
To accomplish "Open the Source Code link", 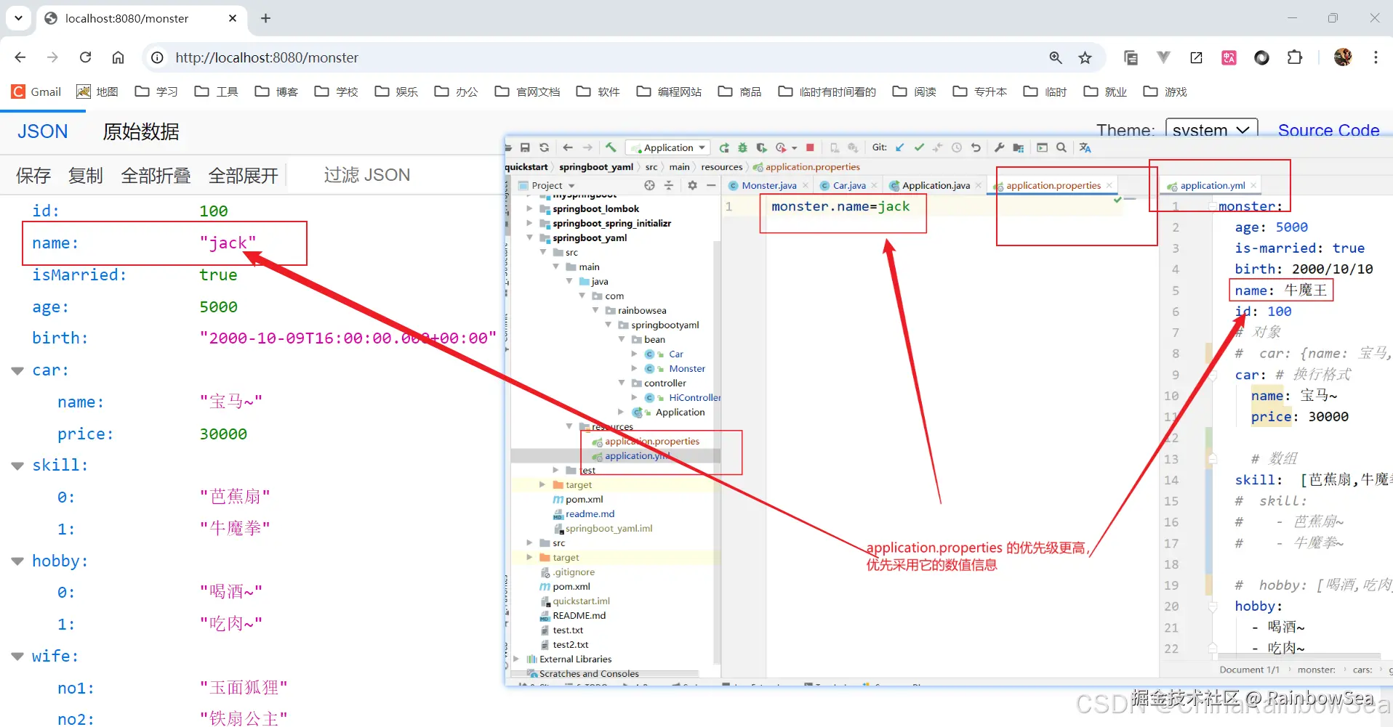I will pos(1328,130).
